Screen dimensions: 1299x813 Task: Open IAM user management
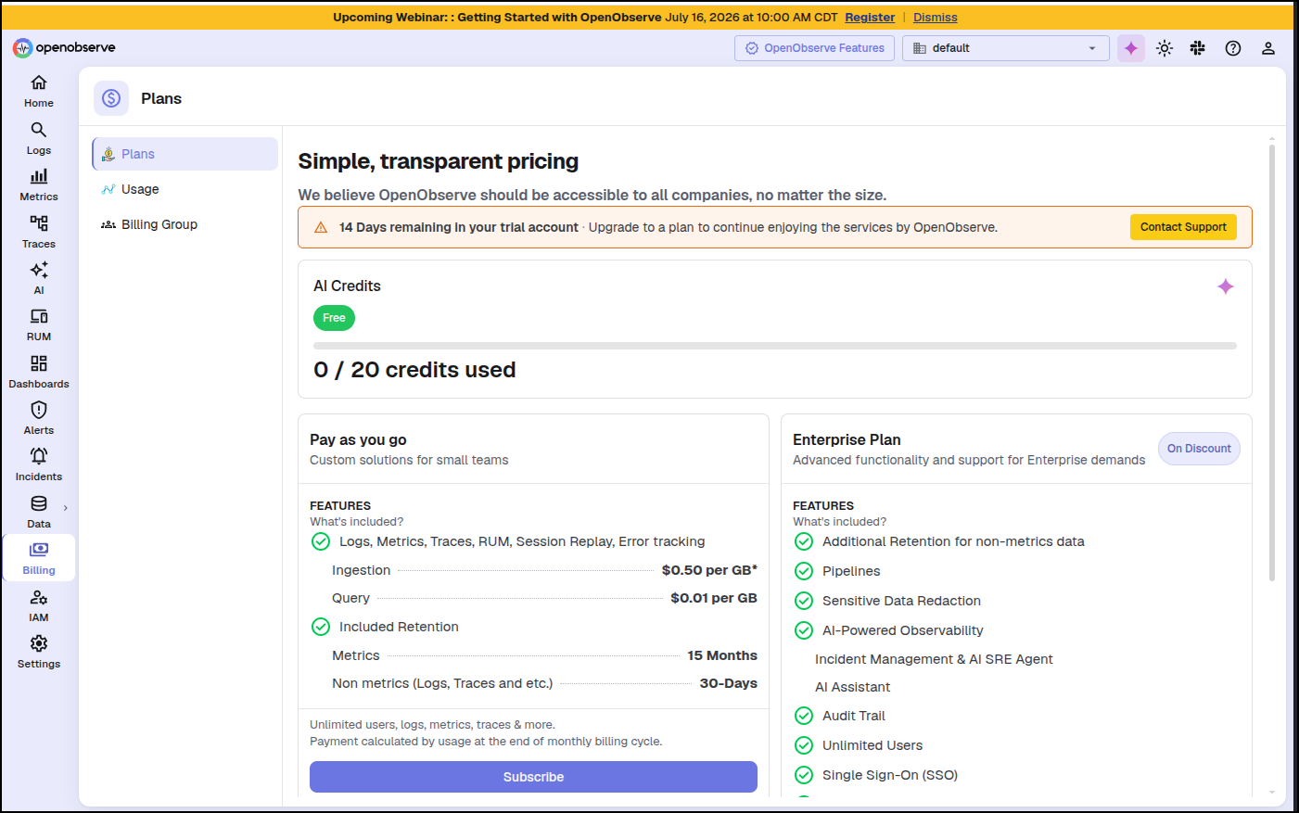point(39,605)
